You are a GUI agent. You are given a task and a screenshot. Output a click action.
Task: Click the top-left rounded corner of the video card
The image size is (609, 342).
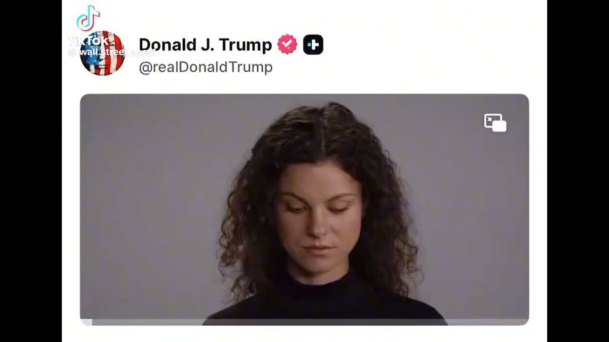pos(84,97)
